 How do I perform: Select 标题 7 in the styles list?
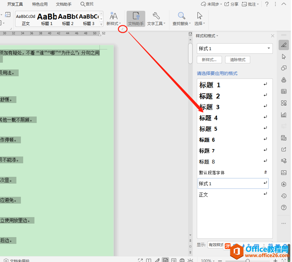[233, 151]
